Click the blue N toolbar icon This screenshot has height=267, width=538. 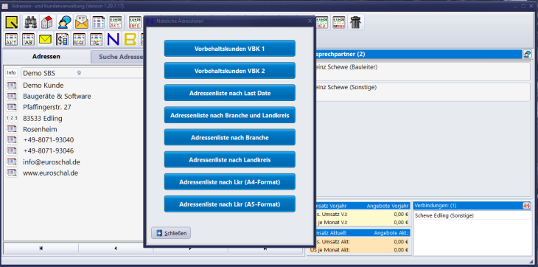coord(113,39)
